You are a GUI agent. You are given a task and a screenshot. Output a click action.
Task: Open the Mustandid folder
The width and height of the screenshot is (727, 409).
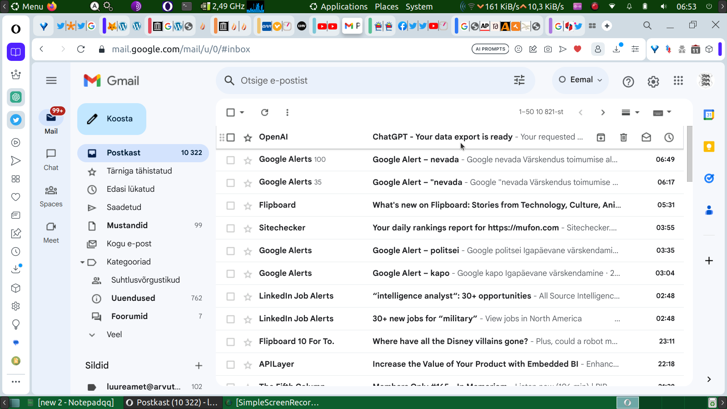point(127,225)
